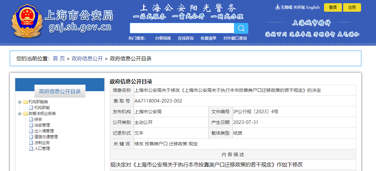Click hot search 收费清单
Image resolution: width=376 pixels, height=171 pixels.
[208, 38]
